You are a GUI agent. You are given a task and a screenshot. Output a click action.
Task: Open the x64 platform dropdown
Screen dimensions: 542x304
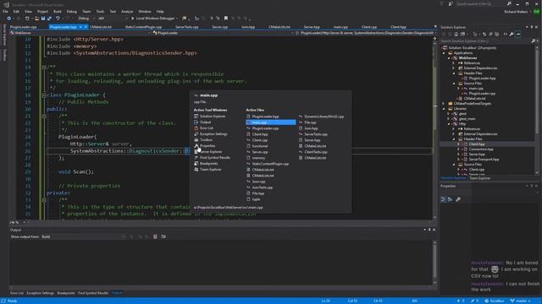point(113,19)
